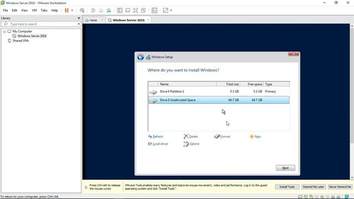Click the library search input field

40,24
